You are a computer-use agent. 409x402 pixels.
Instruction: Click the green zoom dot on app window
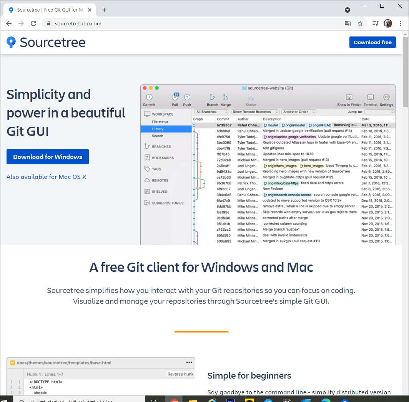157,88
